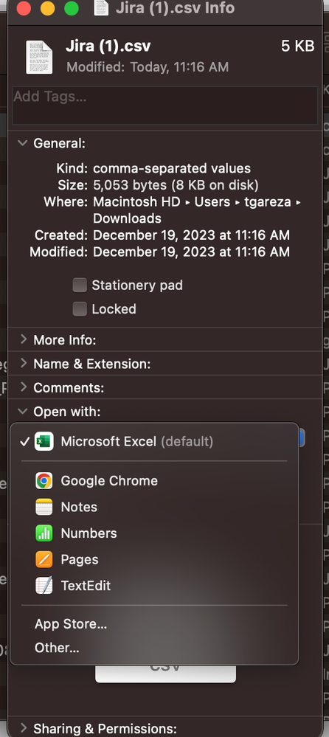Viewport: 329px width, 737px height.
Task: Click the Created date value
Action: [x=191, y=235]
